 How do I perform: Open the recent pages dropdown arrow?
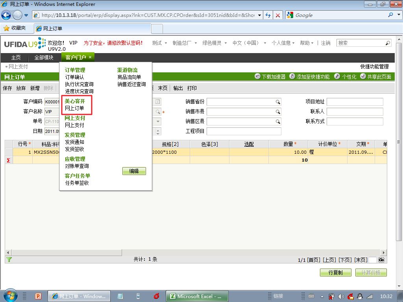click(26, 15)
